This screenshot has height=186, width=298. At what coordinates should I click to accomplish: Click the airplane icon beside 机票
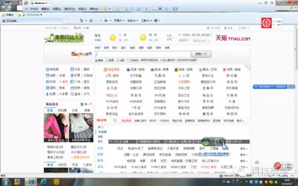[47, 94]
